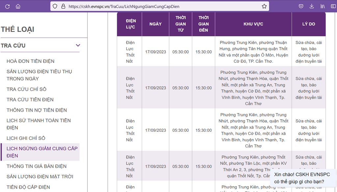
Task: Click the area cell mentioning phường Tân Lộc
Action: click(253, 166)
